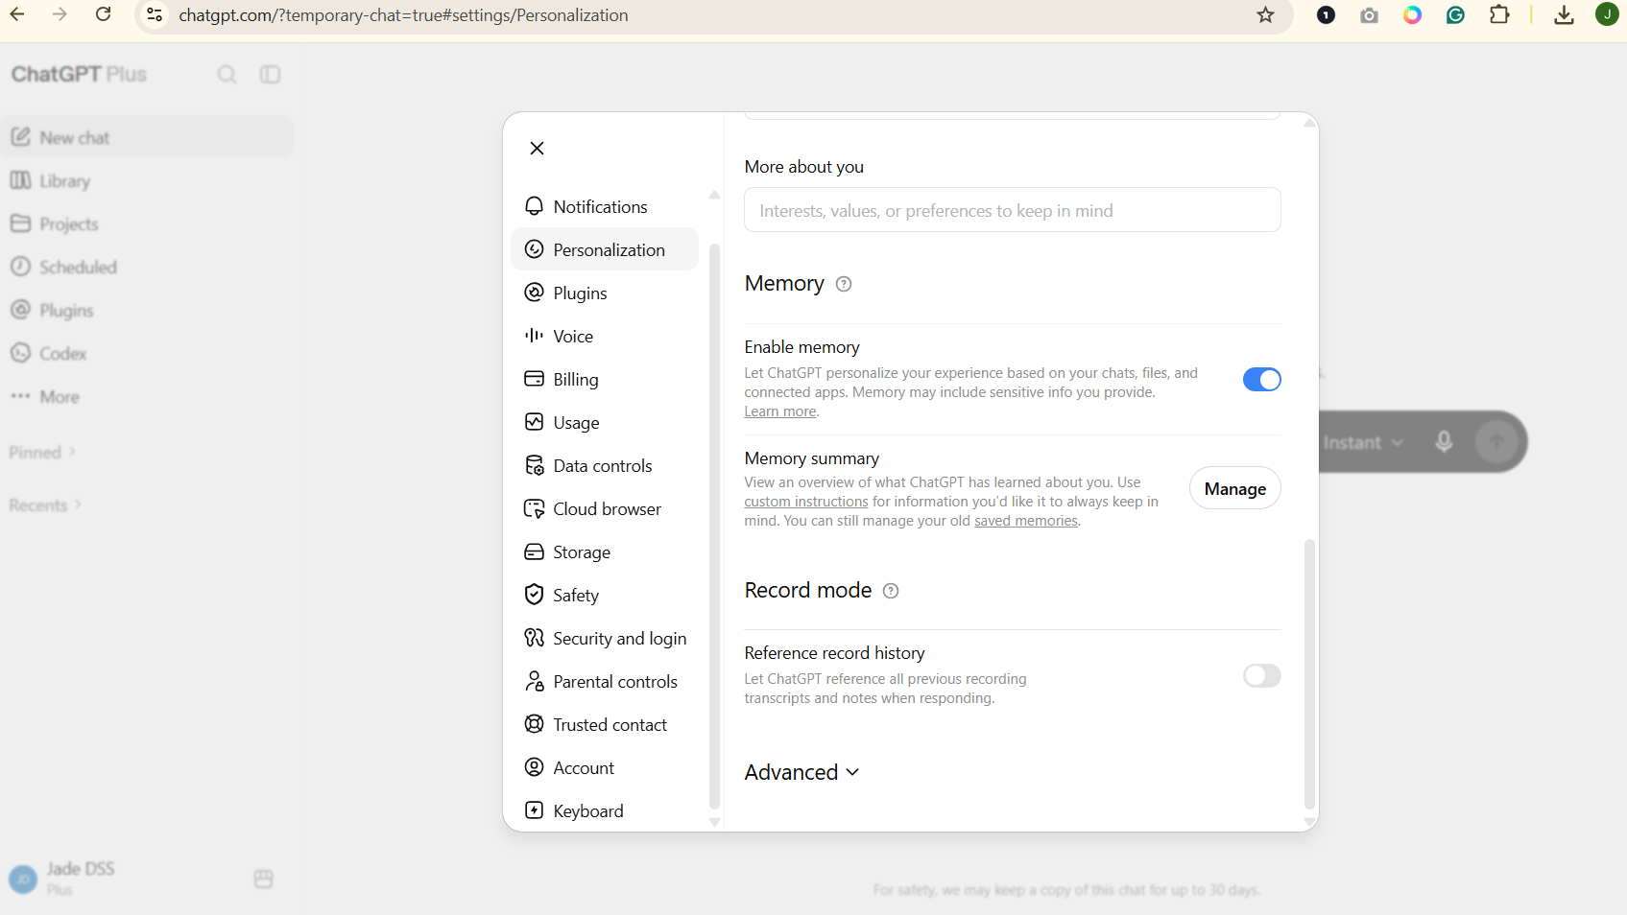Go to Voice settings

[x=605, y=336]
